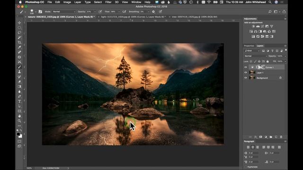Switch to tree-3097419 document tab
303x170 pixels.
coord(195,17)
